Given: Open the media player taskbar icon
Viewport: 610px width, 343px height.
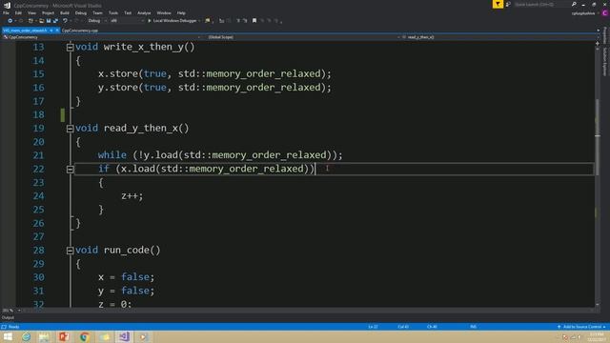Looking at the screenshot, I should click(144, 336).
